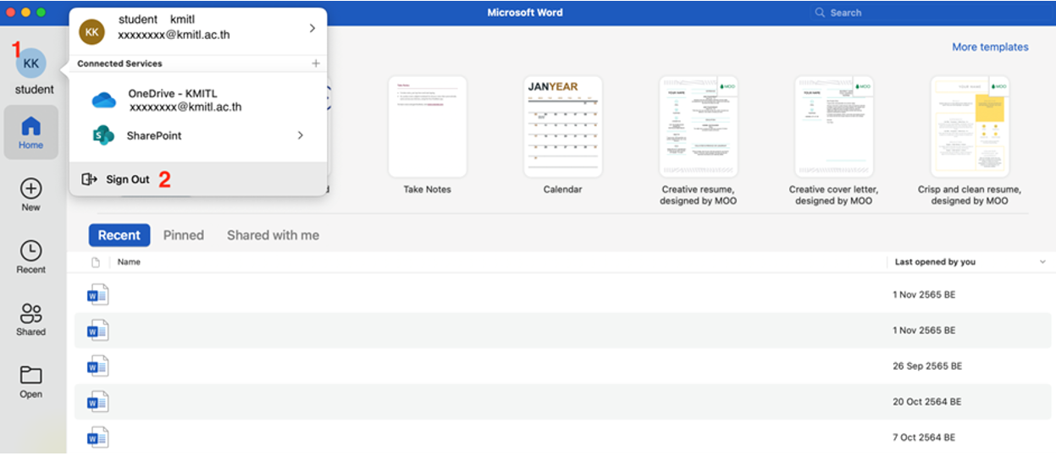Expand the SharePoint submenu arrow
This screenshot has width=1056, height=456.
[x=301, y=135]
